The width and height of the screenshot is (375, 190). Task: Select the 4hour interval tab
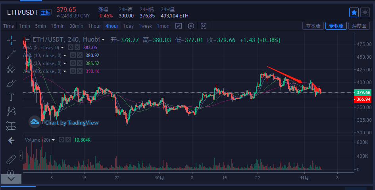(x=112, y=26)
